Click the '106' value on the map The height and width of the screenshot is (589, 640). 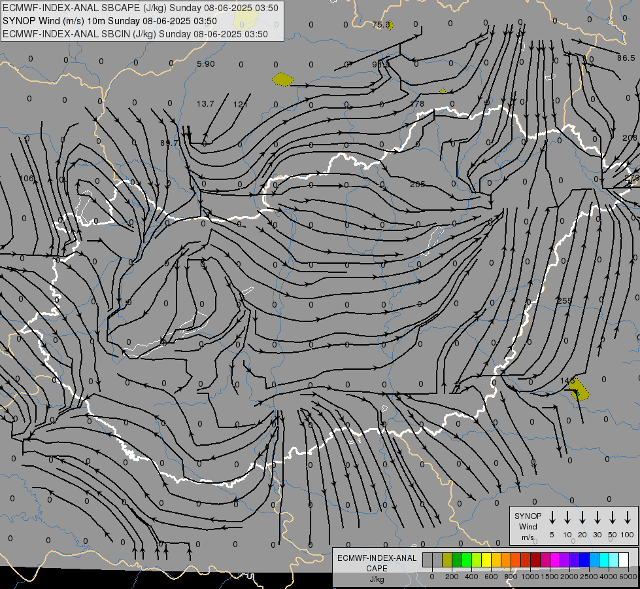click(x=27, y=179)
